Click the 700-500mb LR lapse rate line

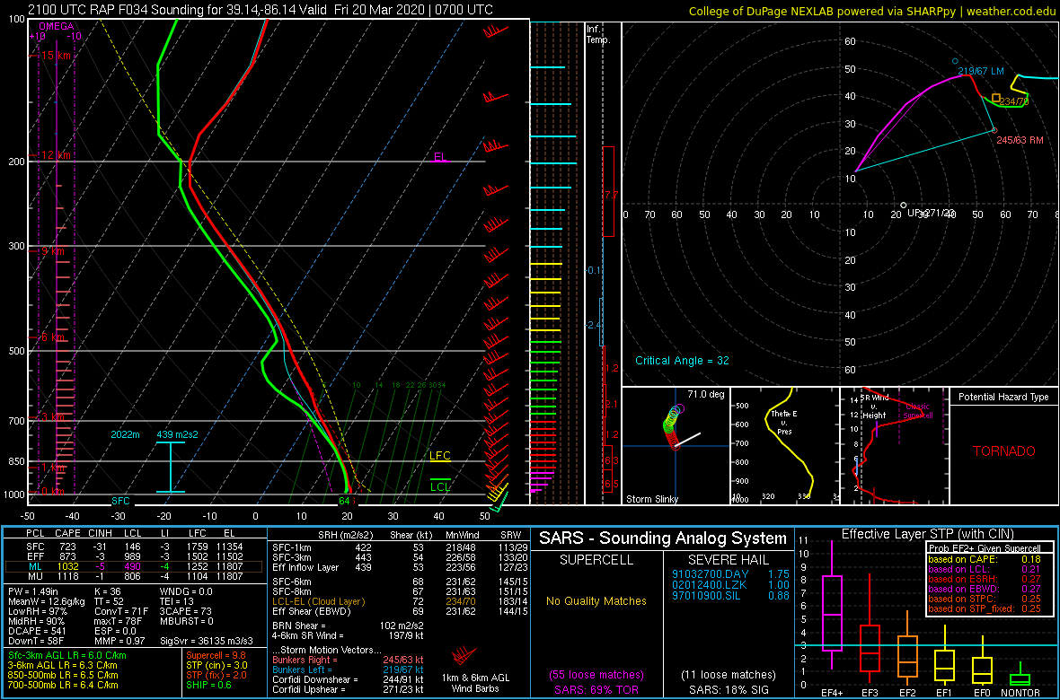pos(65,684)
